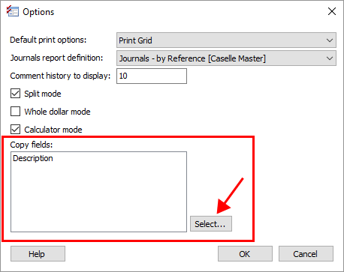Close the Options dialog with X
Image resolution: width=344 pixels, height=272 pixels.
[x=332, y=11]
